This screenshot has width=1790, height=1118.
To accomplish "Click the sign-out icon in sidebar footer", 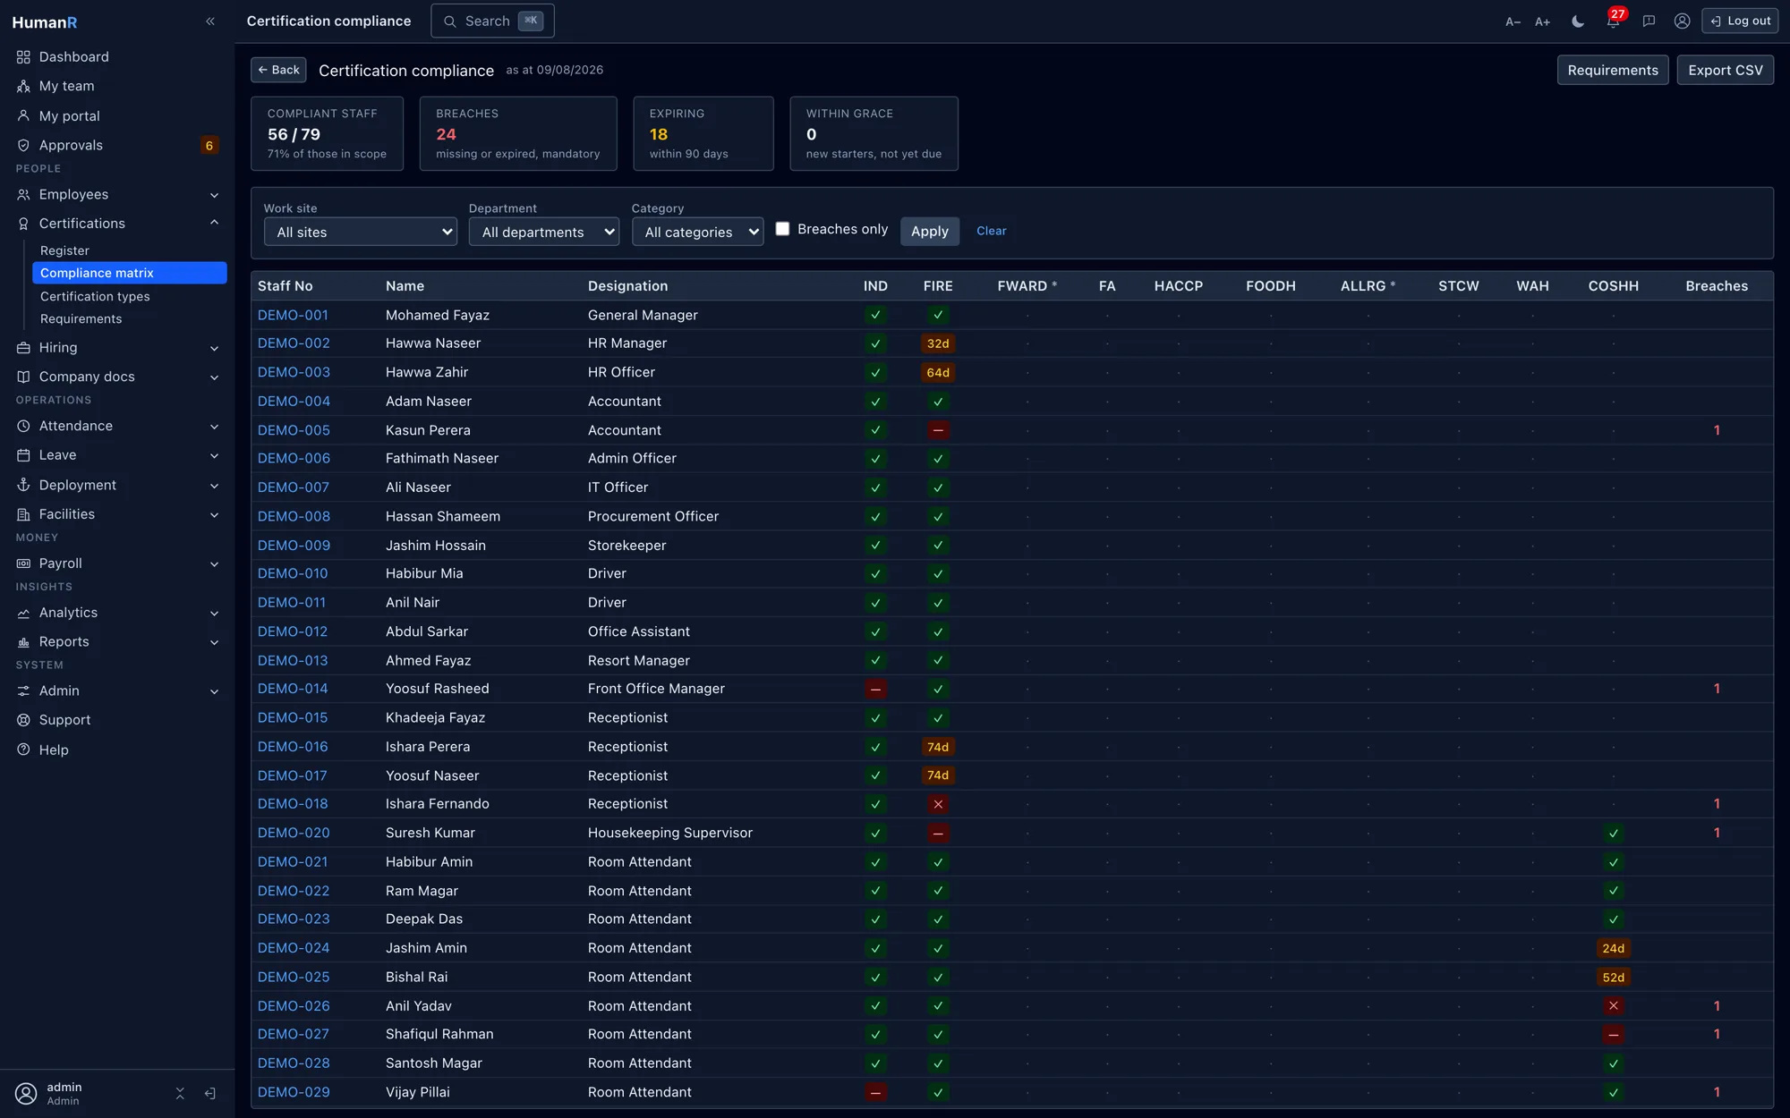I will [210, 1093].
